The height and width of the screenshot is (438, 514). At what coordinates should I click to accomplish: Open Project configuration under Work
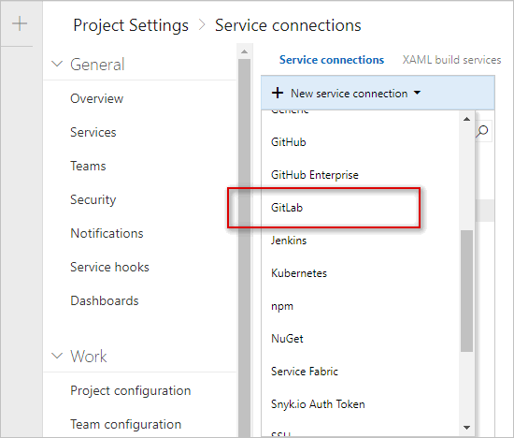click(131, 390)
